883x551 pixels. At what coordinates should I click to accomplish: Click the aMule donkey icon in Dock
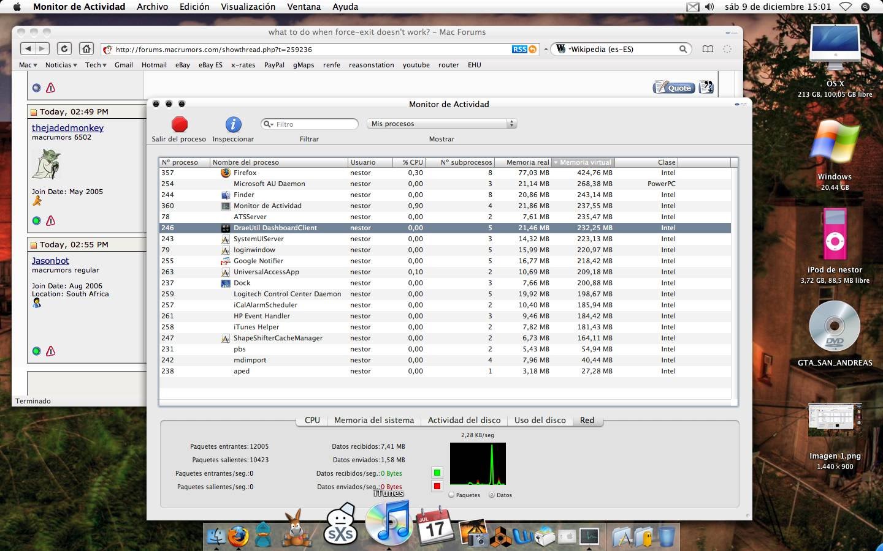click(x=297, y=528)
